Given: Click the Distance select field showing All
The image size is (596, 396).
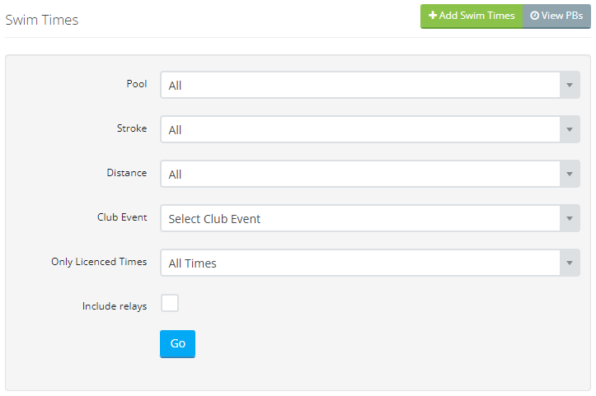Looking at the screenshot, I should coord(370,174).
